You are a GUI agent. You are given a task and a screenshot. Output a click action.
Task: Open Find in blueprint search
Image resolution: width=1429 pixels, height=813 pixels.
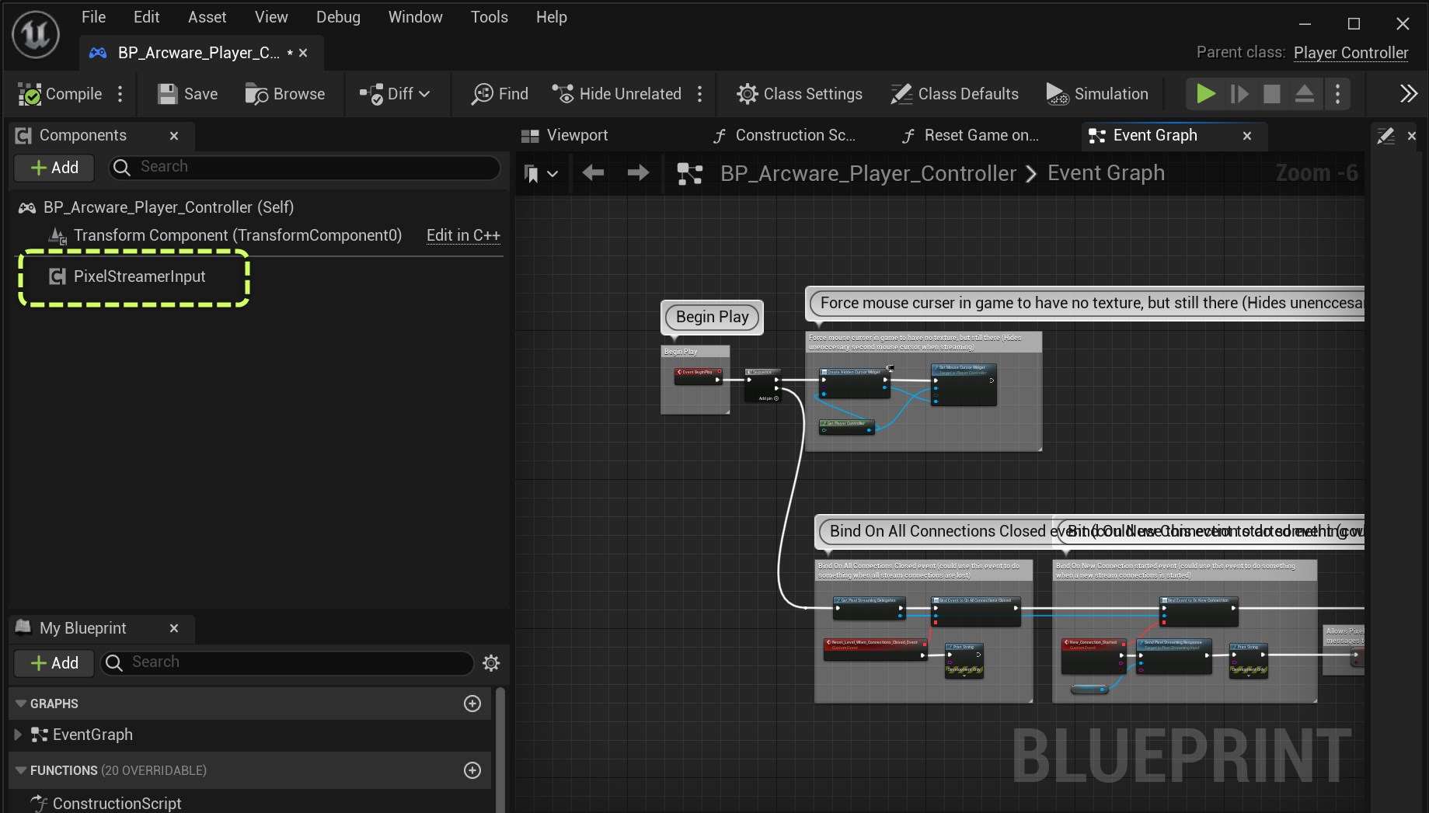click(x=500, y=94)
